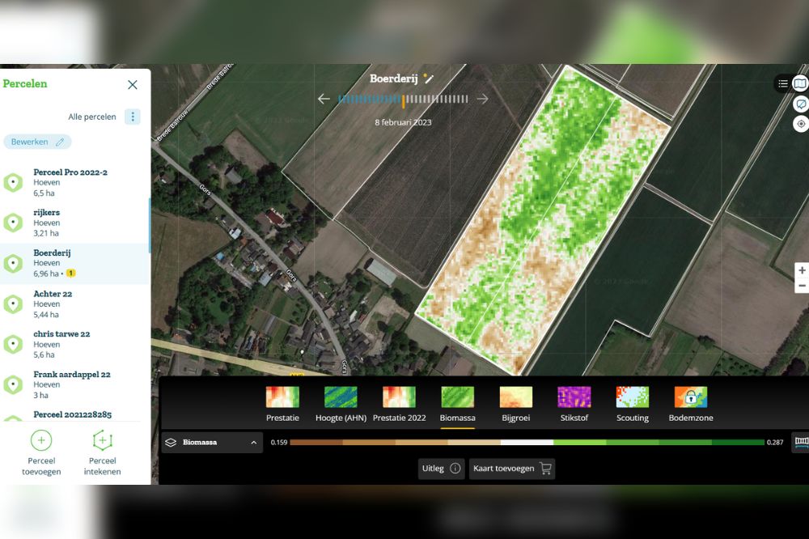Advance to next date with right arrow
This screenshot has width=809, height=539.
pos(483,99)
